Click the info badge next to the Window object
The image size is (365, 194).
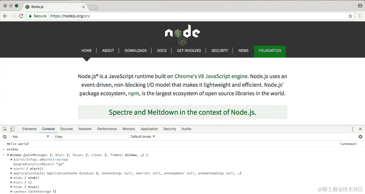[x=147, y=155]
